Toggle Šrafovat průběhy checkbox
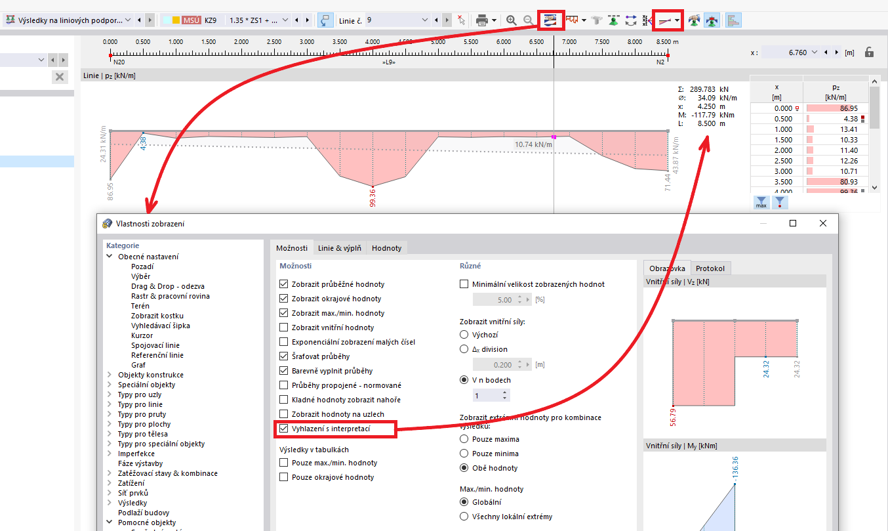 (x=283, y=356)
